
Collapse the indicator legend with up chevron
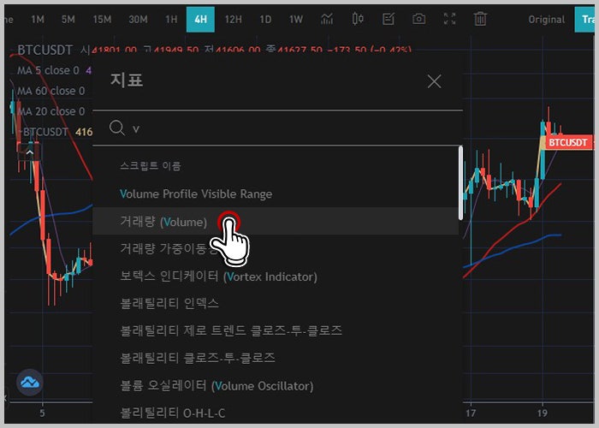[29, 152]
